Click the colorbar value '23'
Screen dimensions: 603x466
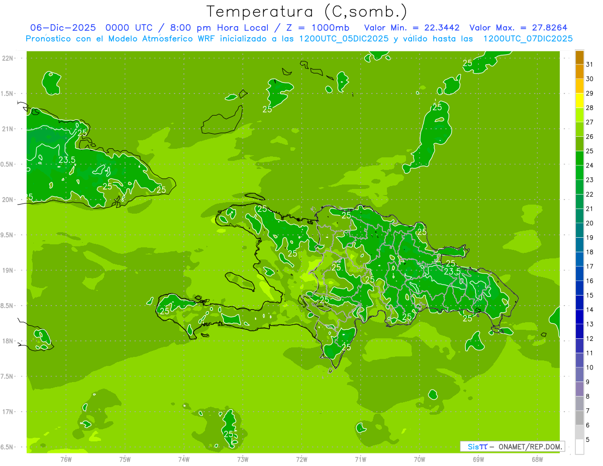click(x=589, y=180)
